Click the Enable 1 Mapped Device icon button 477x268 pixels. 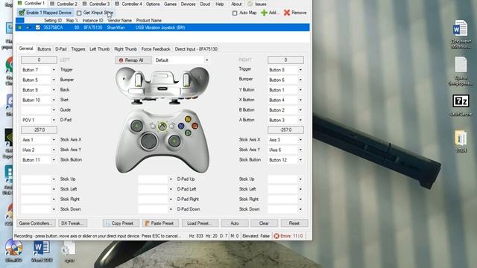[x=45, y=13]
